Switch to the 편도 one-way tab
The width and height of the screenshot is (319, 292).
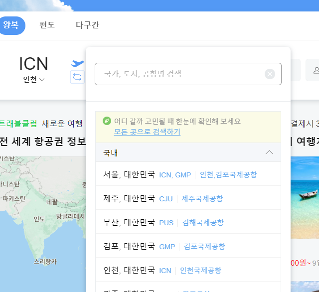click(47, 25)
